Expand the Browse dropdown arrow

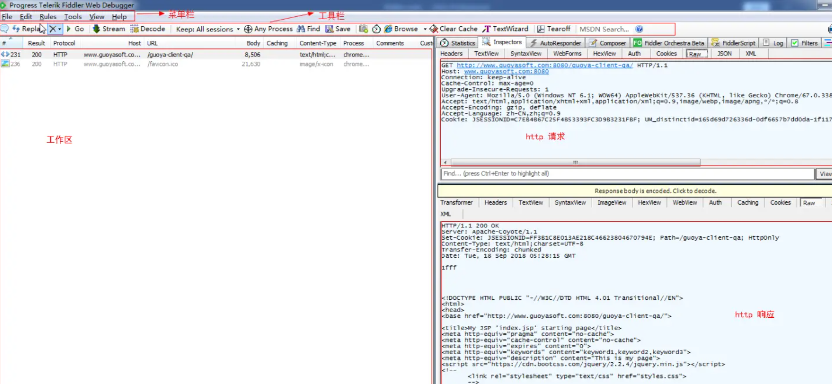(x=425, y=29)
